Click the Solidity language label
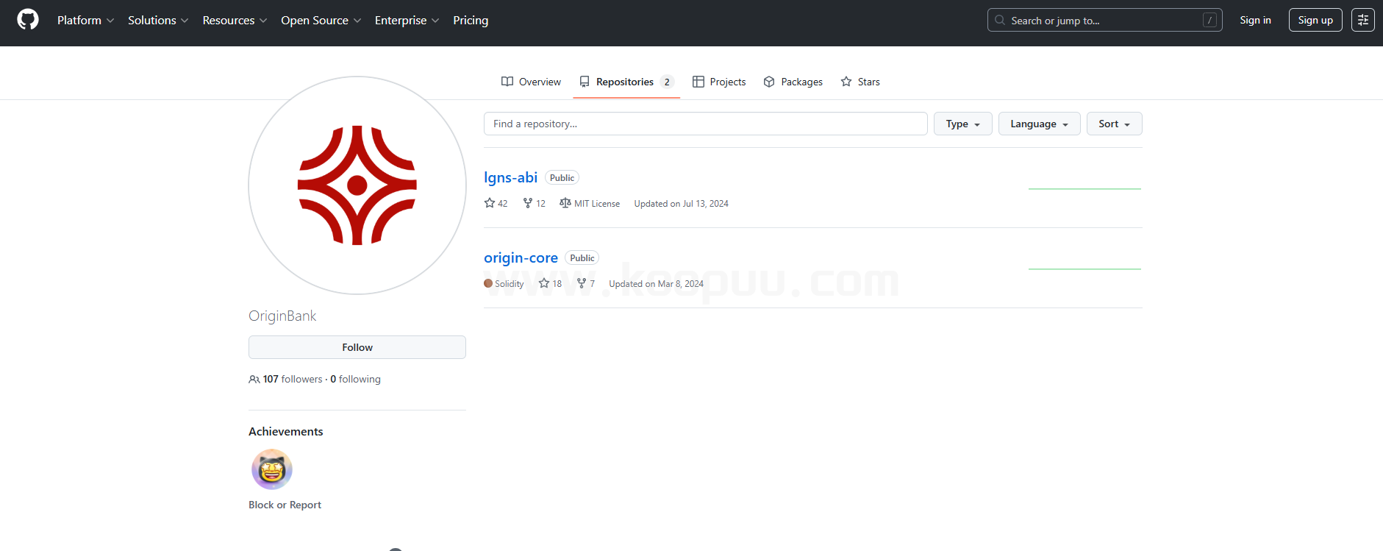 510,284
